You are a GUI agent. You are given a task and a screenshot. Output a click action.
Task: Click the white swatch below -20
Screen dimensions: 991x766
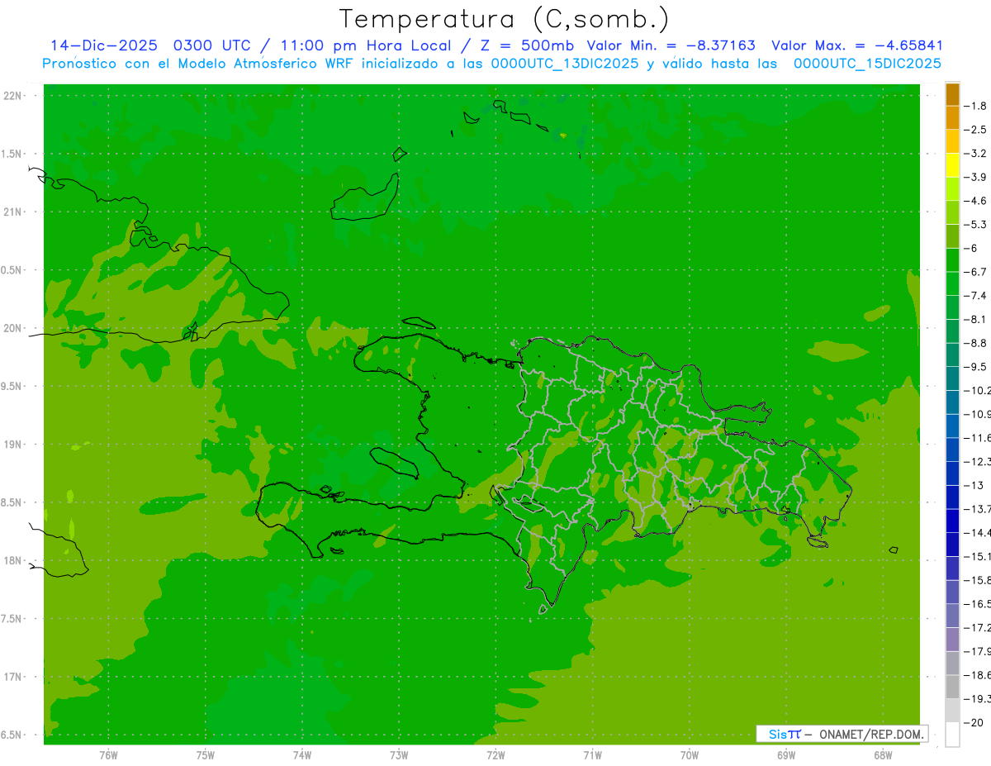(x=952, y=735)
